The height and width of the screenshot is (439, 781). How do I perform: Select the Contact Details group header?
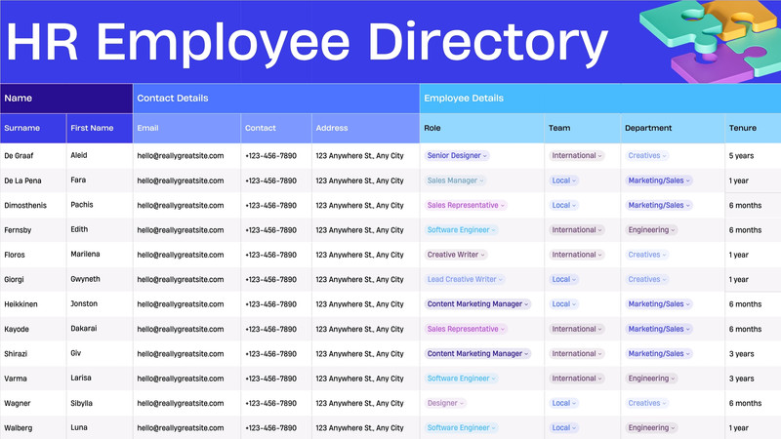point(276,99)
